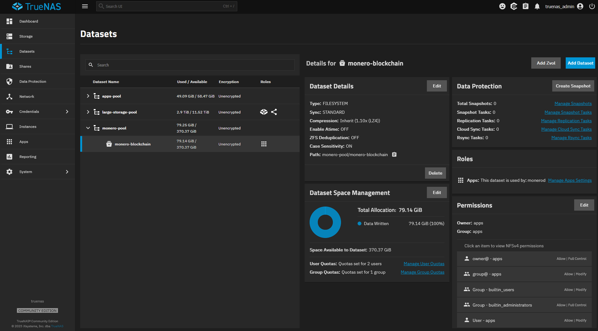The image size is (598, 331).
Task: Click the Create Snapshot button
Action: (x=573, y=86)
